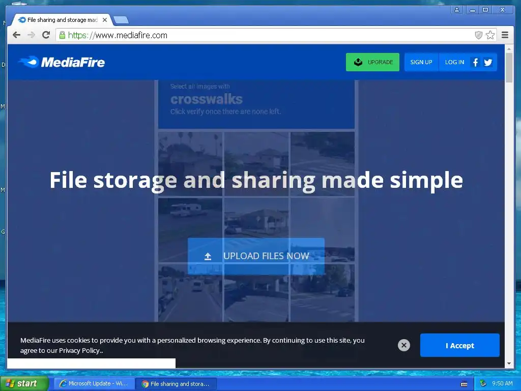
Task: Open the Chrome hamburger menu
Action: pyautogui.click(x=505, y=35)
